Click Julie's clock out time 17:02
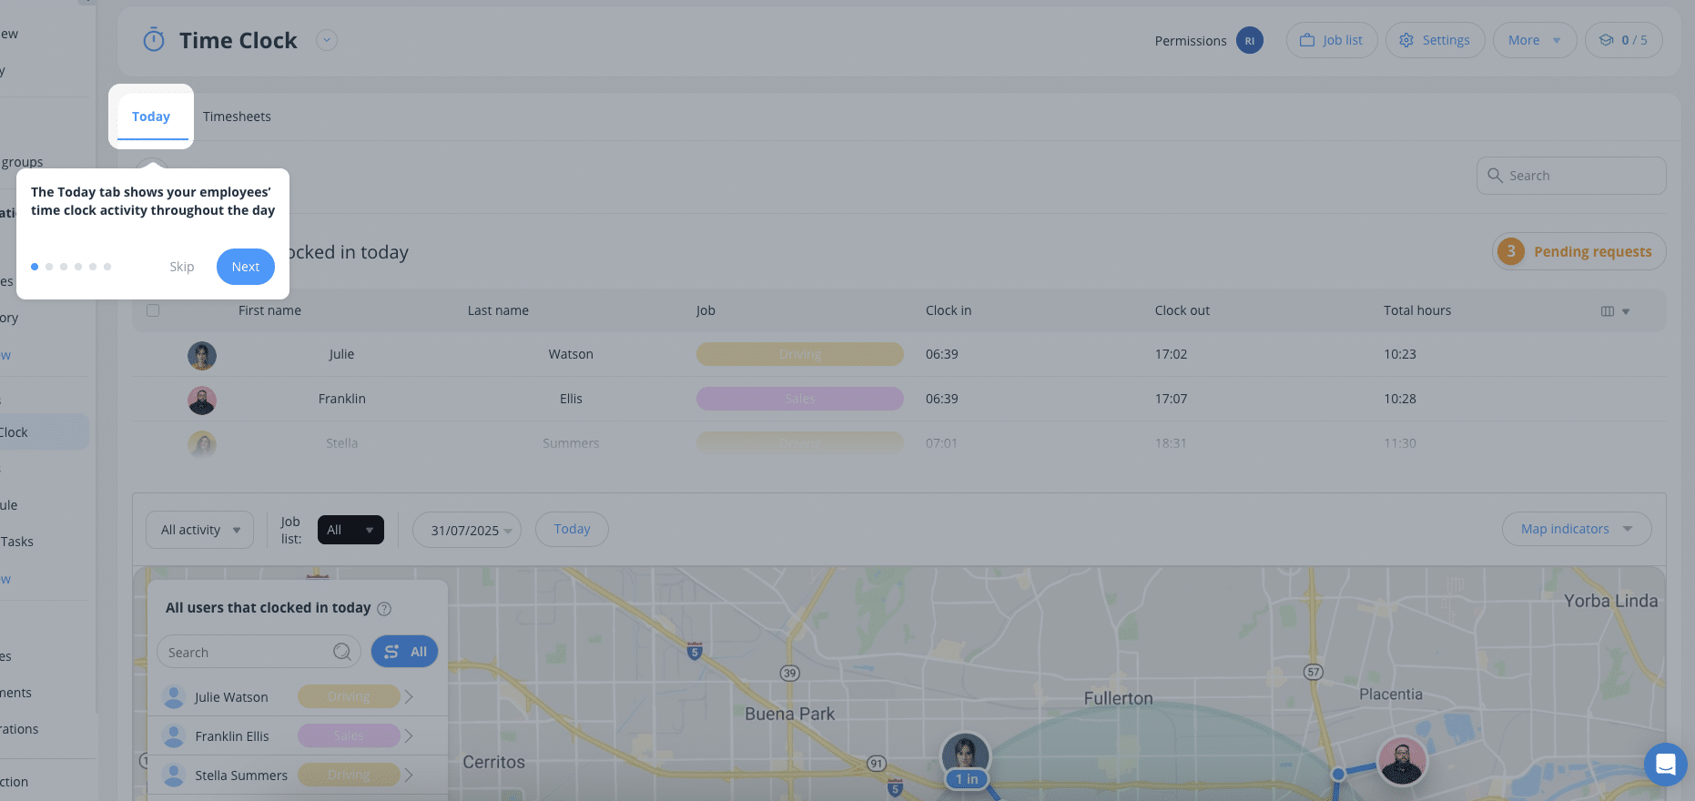 1171,354
